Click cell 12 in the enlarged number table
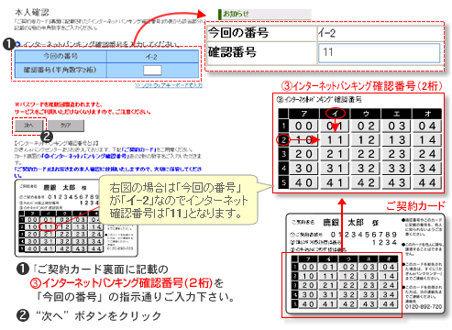452x330 pixels. (366, 140)
